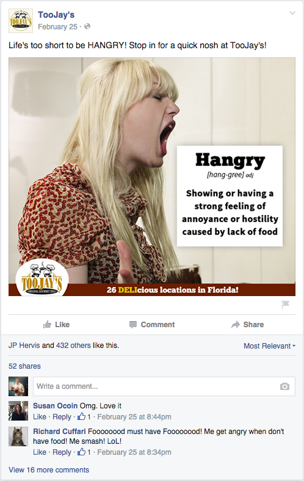The width and height of the screenshot is (304, 481).
Task: Open the Hangry promotional photo
Action: pos(152,176)
